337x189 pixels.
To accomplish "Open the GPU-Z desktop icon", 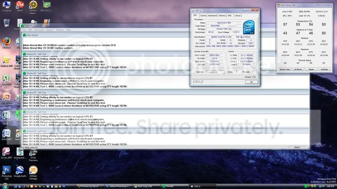I will tap(46, 6).
